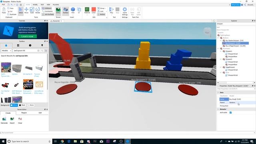Open Toolbox Marketplace tab icon
Image resolution: width=256 pixels, height=144 pixels.
tap(6, 45)
